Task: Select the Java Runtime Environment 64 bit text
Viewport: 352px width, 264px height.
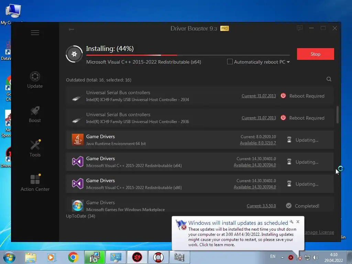Action: point(116,144)
